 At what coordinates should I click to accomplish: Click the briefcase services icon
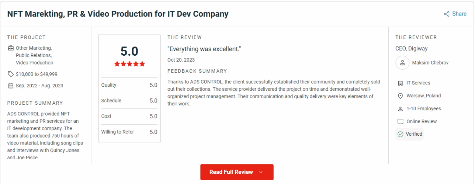coord(11,48)
